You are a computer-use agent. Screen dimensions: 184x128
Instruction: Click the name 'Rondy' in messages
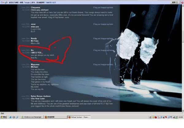click(34, 39)
